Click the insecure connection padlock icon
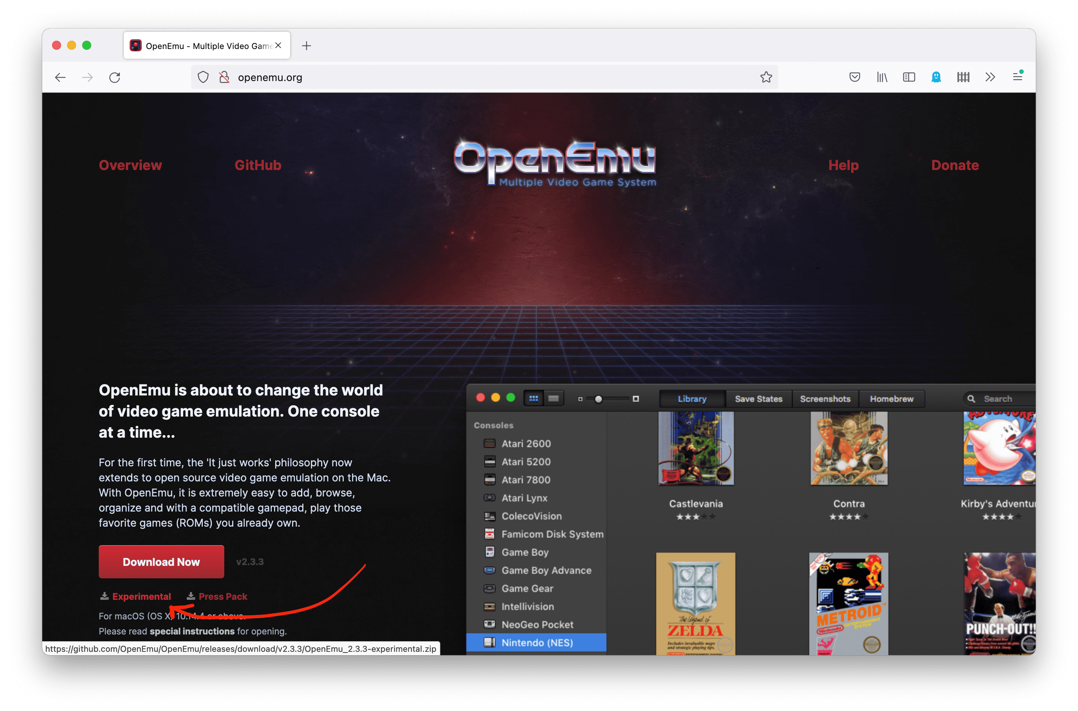This screenshot has height=711, width=1078. coord(224,77)
